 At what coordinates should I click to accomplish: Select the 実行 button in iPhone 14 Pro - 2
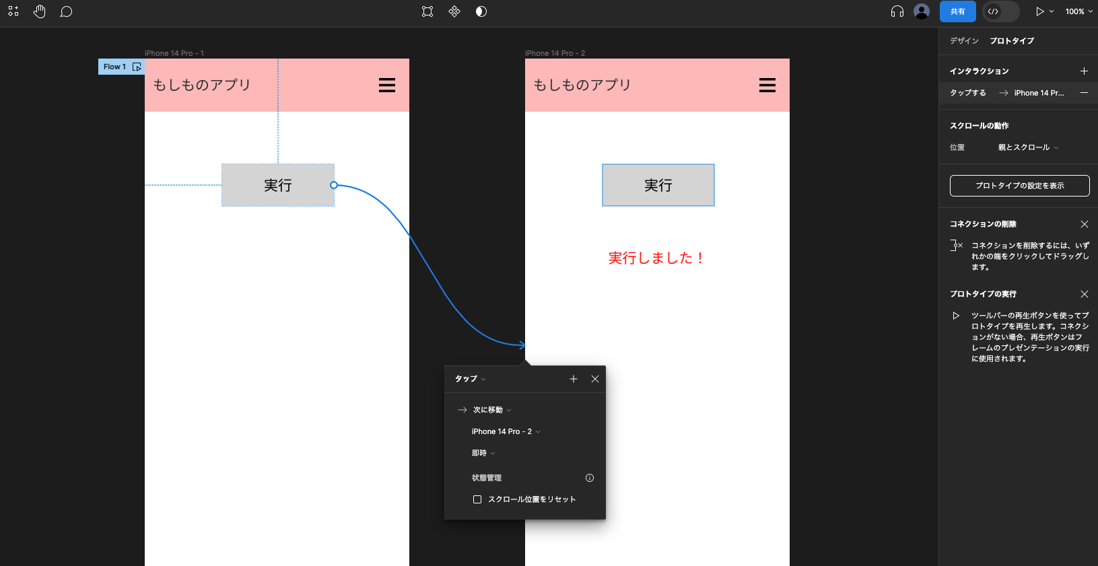(658, 185)
